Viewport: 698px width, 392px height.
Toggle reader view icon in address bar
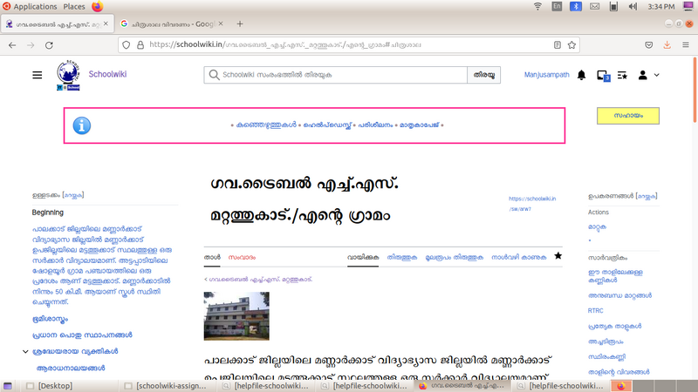tap(558, 45)
